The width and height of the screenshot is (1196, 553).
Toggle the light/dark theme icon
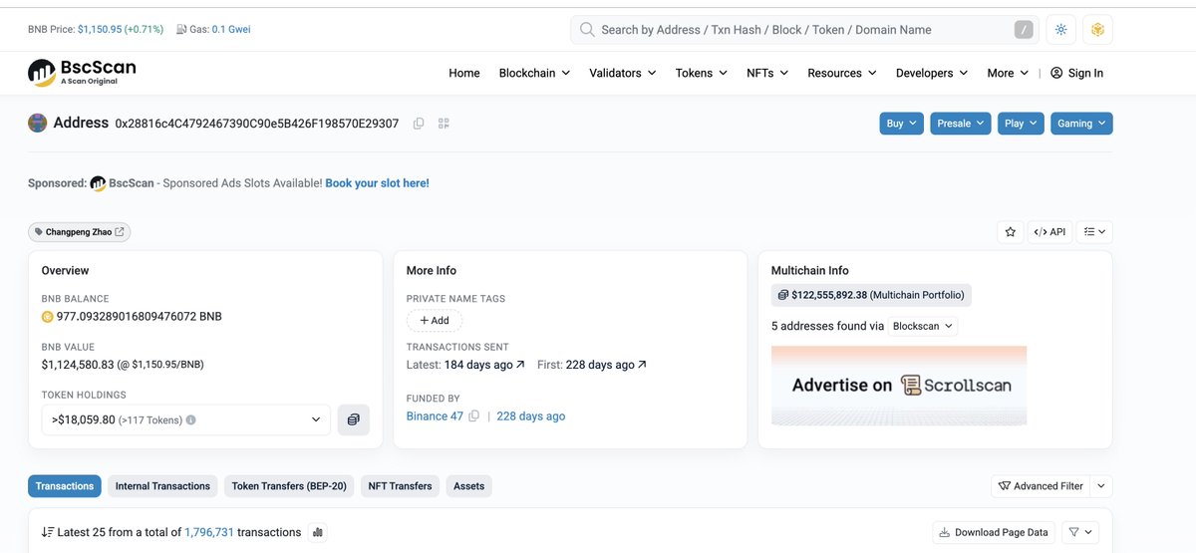click(x=1061, y=30)
